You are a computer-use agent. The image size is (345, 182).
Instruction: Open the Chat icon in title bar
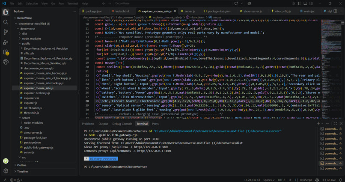pyautogui.click(x=236, y=3)
